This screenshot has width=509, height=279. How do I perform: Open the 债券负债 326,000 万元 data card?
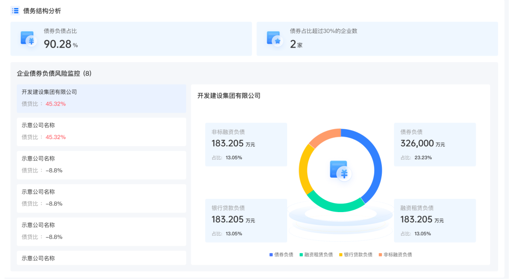coord(435,145)
